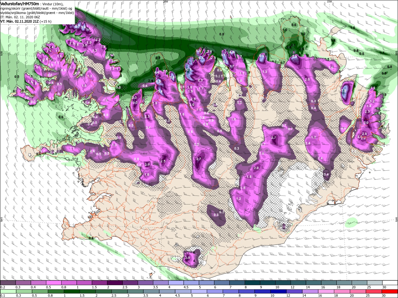
Task: Pick lower legend swatch between 16 and 18
Action: point(326,291)
